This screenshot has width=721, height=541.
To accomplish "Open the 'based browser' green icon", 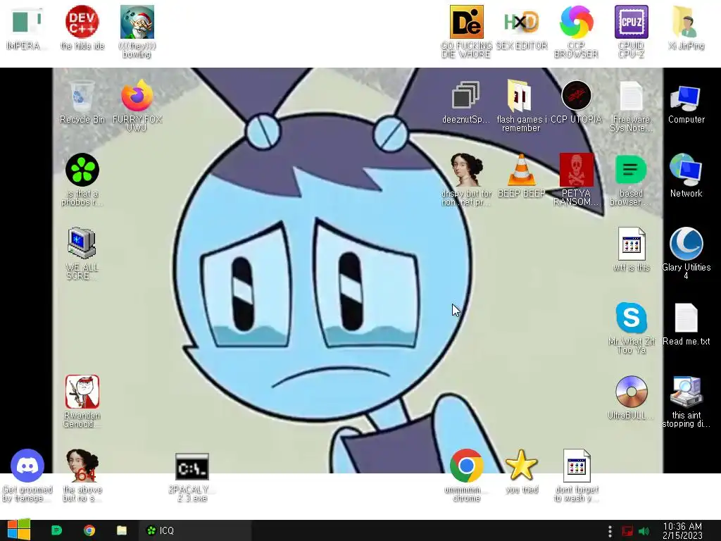I will (631, 170).
